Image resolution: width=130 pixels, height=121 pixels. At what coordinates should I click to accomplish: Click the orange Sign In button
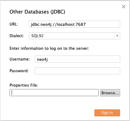107,113
